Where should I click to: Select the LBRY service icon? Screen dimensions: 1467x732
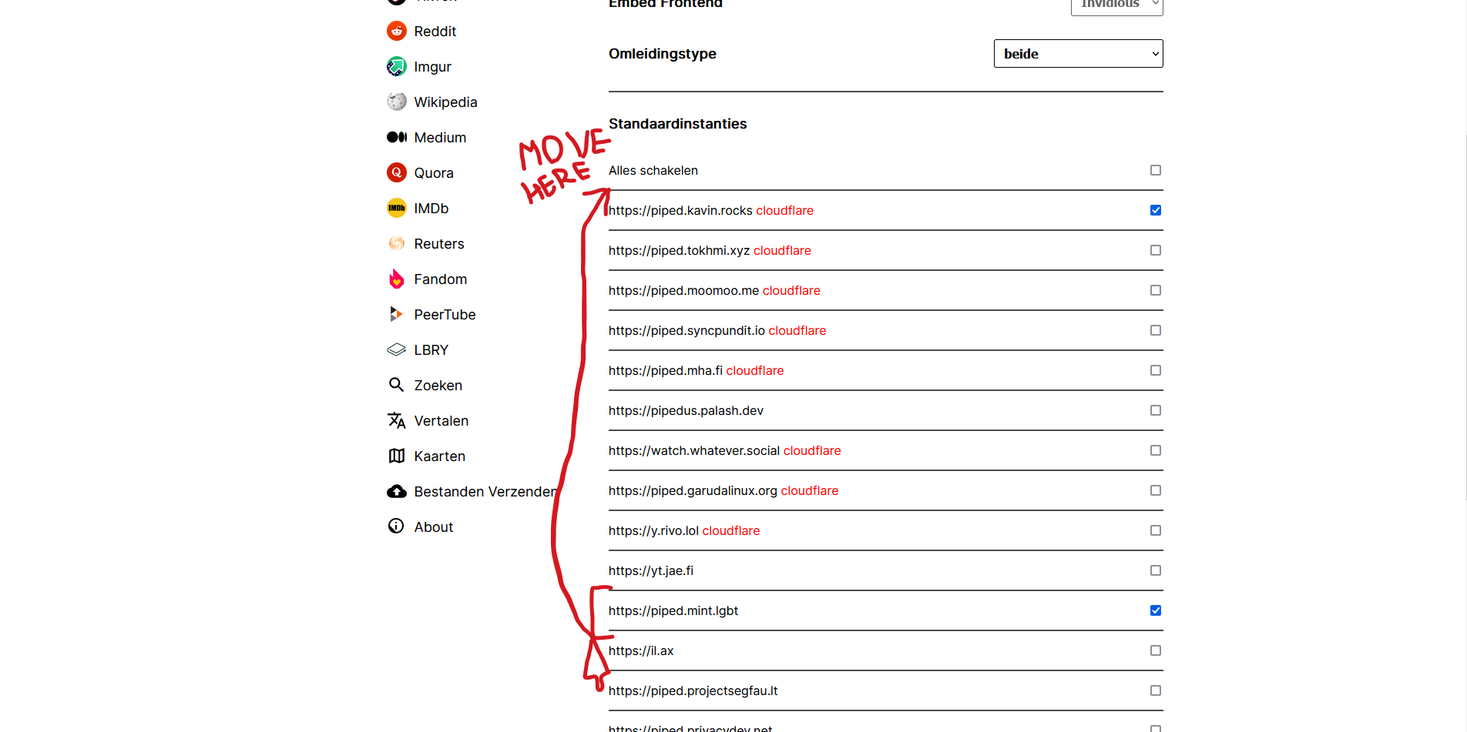click(x=396, y=349)
